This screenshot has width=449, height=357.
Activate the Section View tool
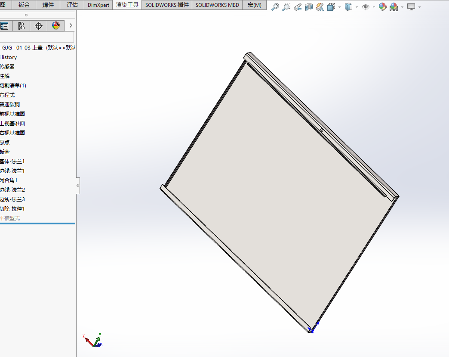click(x=309, y=7)
